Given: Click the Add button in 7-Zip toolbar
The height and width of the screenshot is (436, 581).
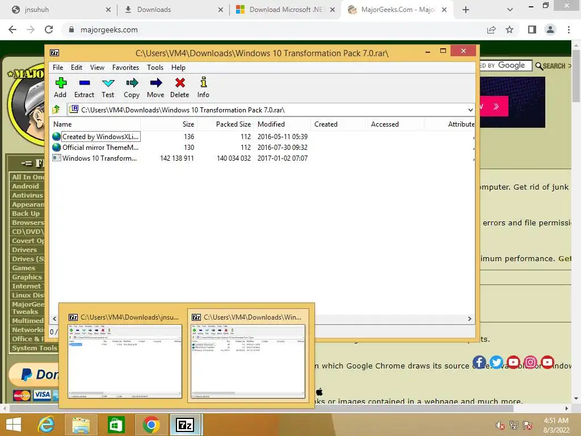Looking at the screenshot, I should click(60, 88).
